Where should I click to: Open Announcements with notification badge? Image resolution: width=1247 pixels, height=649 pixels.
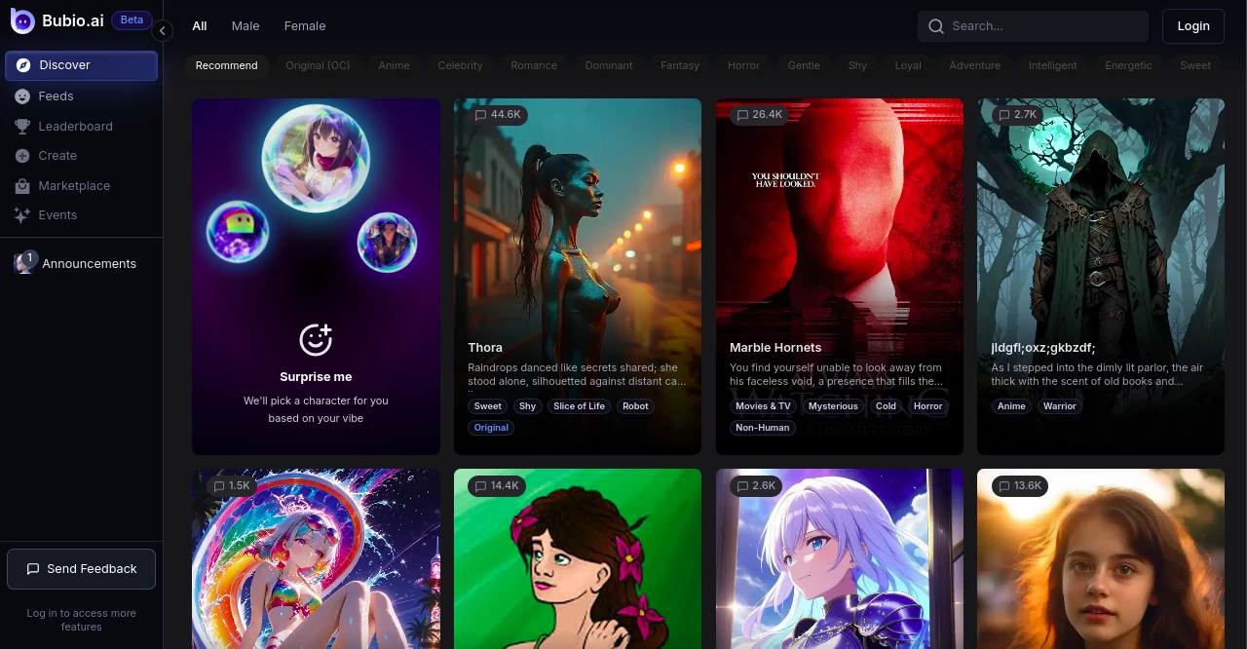click(25, 262)
